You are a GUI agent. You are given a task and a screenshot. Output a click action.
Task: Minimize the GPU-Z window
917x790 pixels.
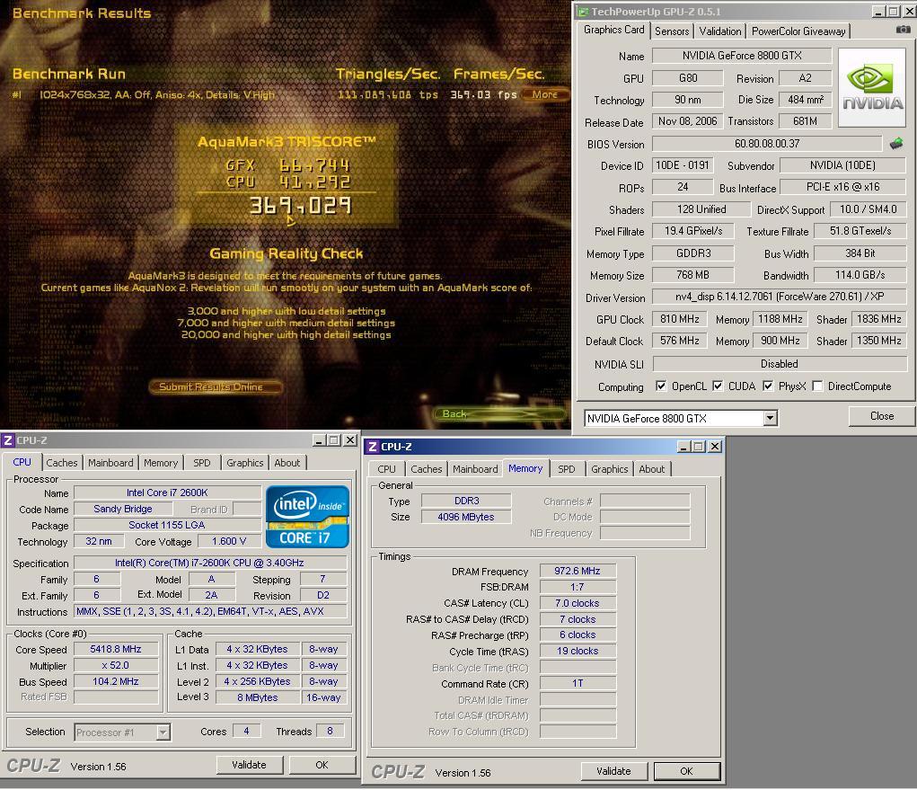[x=878, y=12]
